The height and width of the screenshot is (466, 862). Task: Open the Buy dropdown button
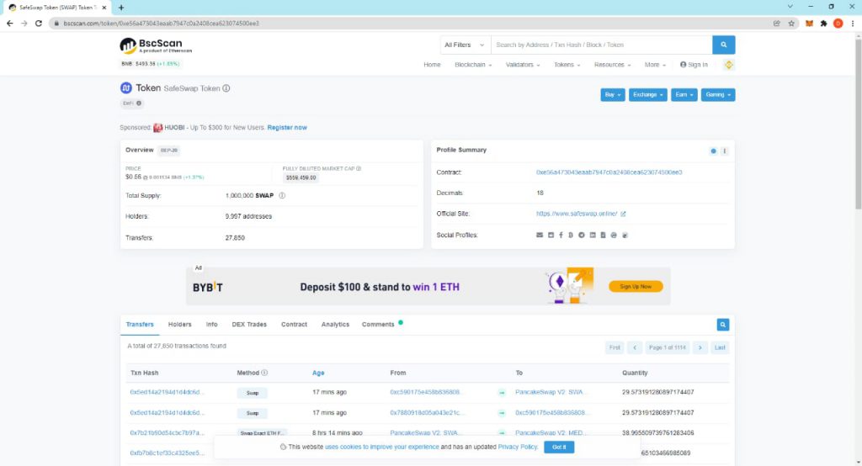(x=613, y=95)
